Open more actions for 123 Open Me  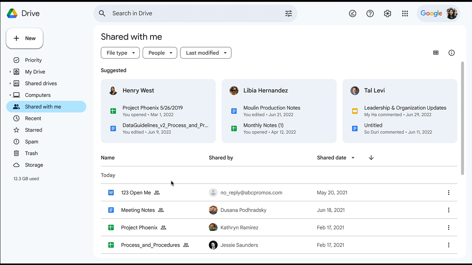point(448,192)
